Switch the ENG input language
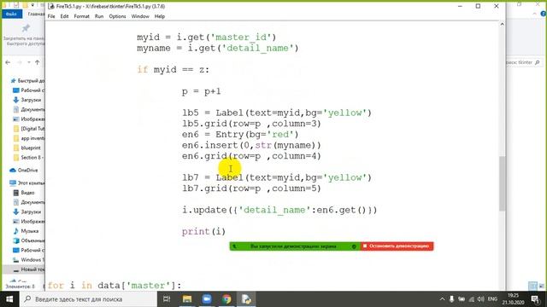This screenshot has height=307, width=547. coord(492,299)
